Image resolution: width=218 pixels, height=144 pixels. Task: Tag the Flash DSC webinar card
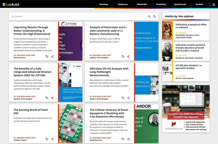point(47,139)
